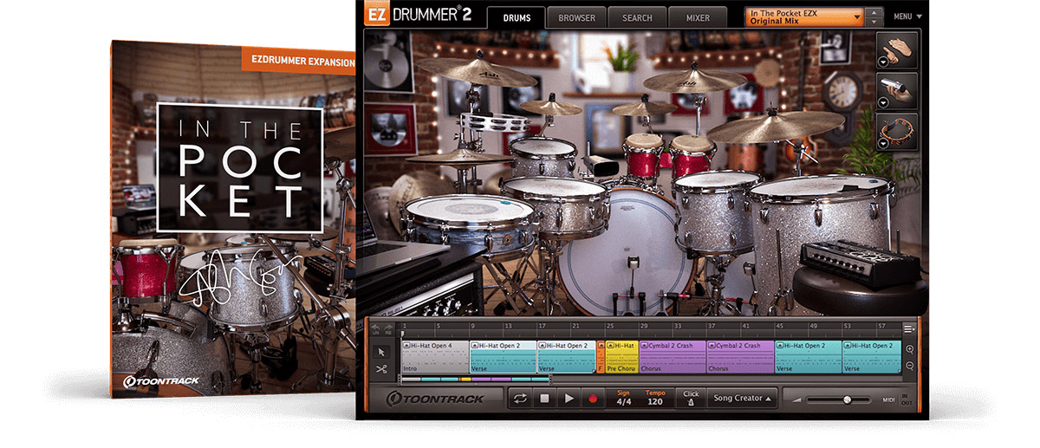Viewport: 1040px width, 448px height.
Task: Open the MENU dropdown
Action: pos(907,16)
